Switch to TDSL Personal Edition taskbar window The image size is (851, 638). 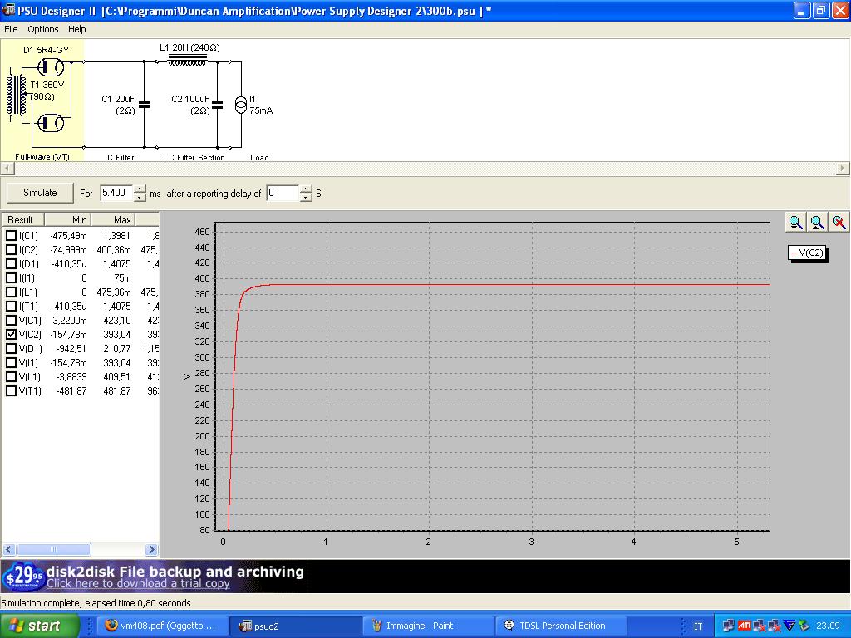[563, 626]
